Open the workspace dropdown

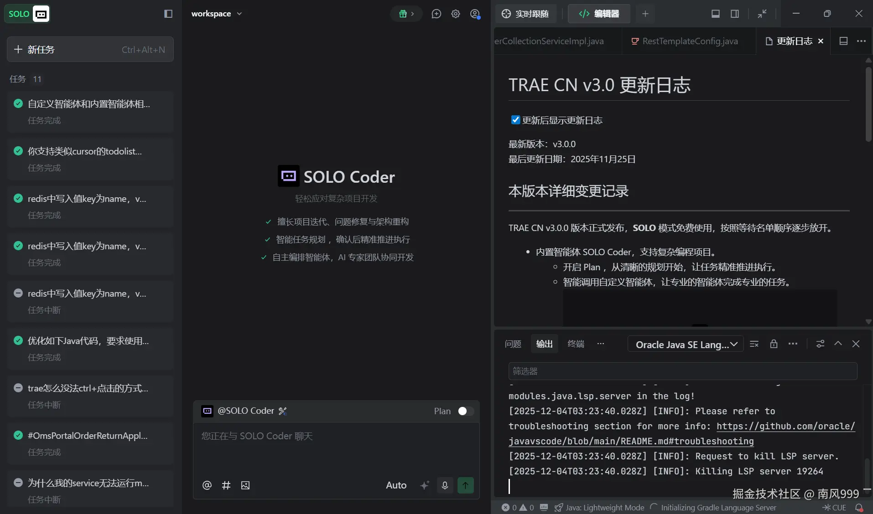pyautogui.click(x=217, y=14)
